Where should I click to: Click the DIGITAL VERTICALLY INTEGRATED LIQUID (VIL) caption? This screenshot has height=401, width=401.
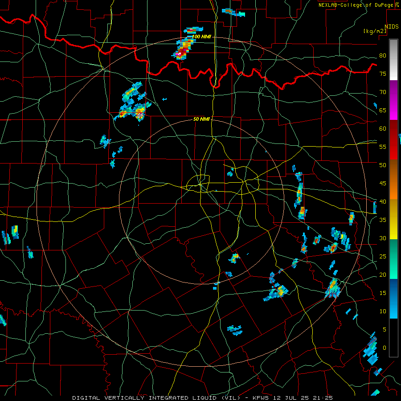coord(156,398)
